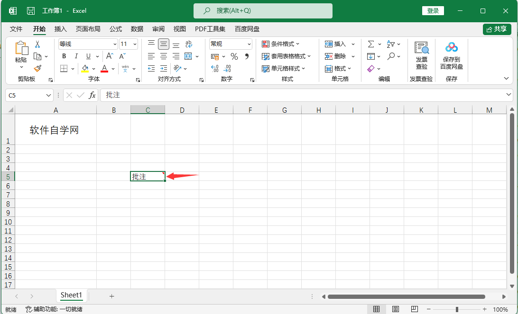Open the font name 等线 dropdown
Viewport: 518px width, 314px height.
(115, 44)
